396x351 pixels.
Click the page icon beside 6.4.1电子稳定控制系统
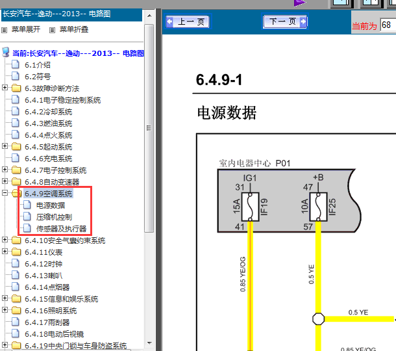(x=16, y=99)
